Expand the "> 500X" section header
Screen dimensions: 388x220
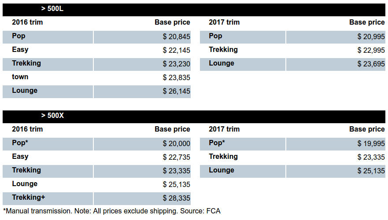point(52,116)
